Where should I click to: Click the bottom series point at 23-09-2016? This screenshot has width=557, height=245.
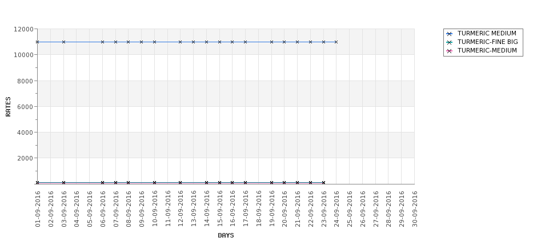[323, 183]
